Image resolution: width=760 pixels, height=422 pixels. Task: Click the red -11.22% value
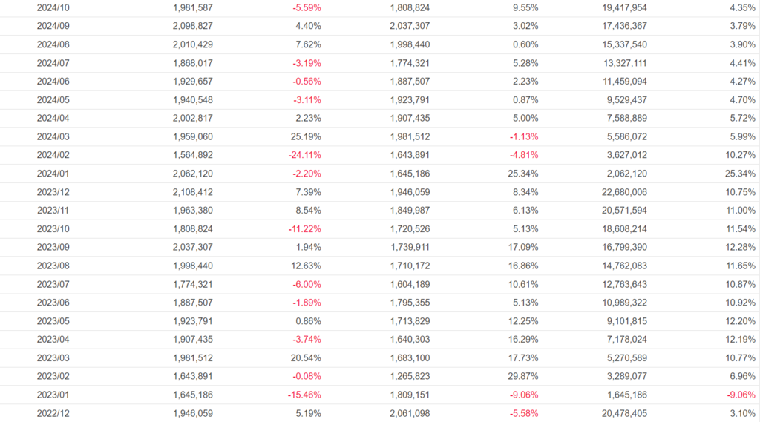[304, 228]
